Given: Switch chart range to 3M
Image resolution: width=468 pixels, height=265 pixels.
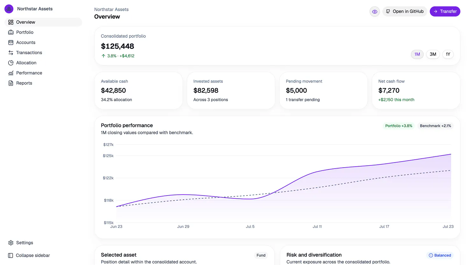Looking at the screenshot, I should (x=433, y=54).
